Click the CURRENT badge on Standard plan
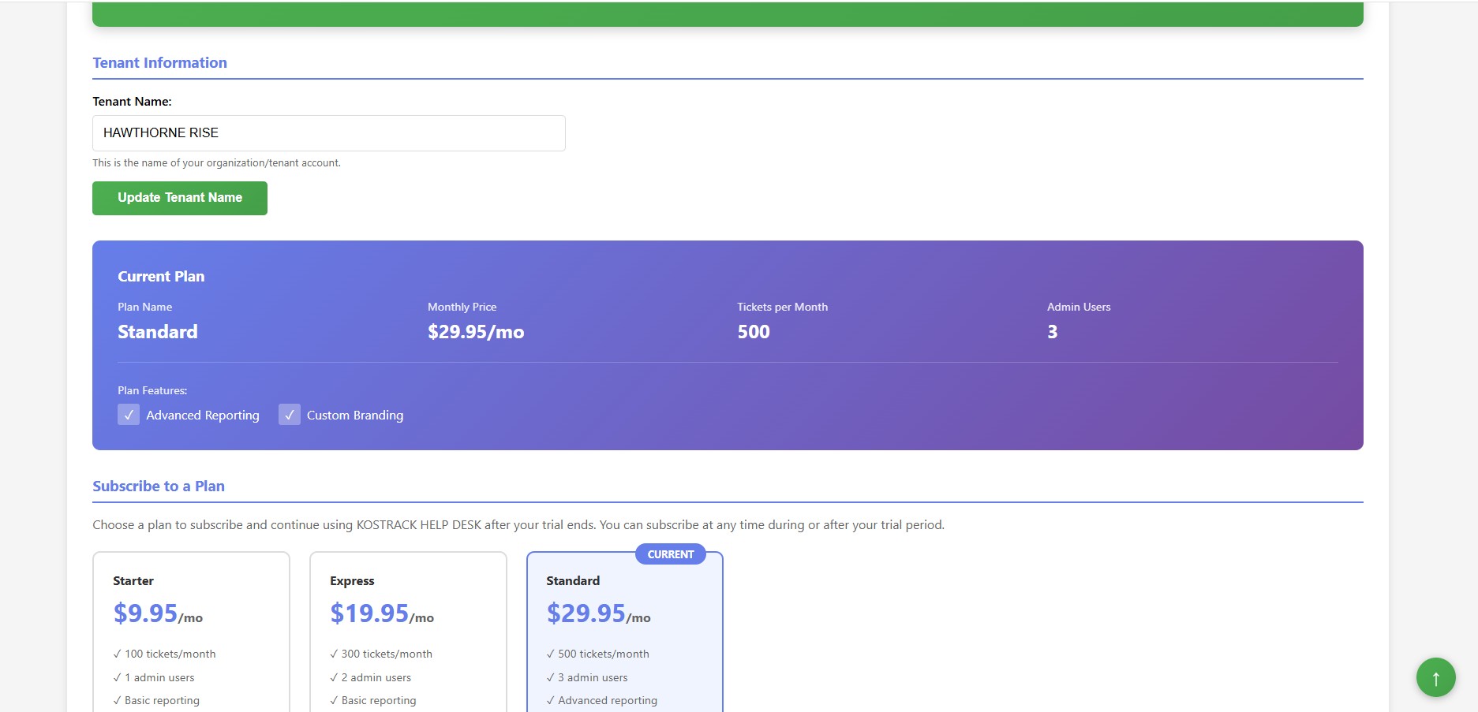 click(x=671, y=554)
